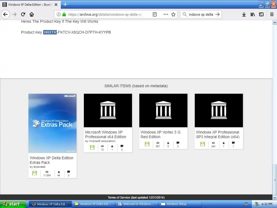Open Microsoft Windows XP Professional x64 Edition link
Viewport: 277px width, 208px height.
pos(105,134)
